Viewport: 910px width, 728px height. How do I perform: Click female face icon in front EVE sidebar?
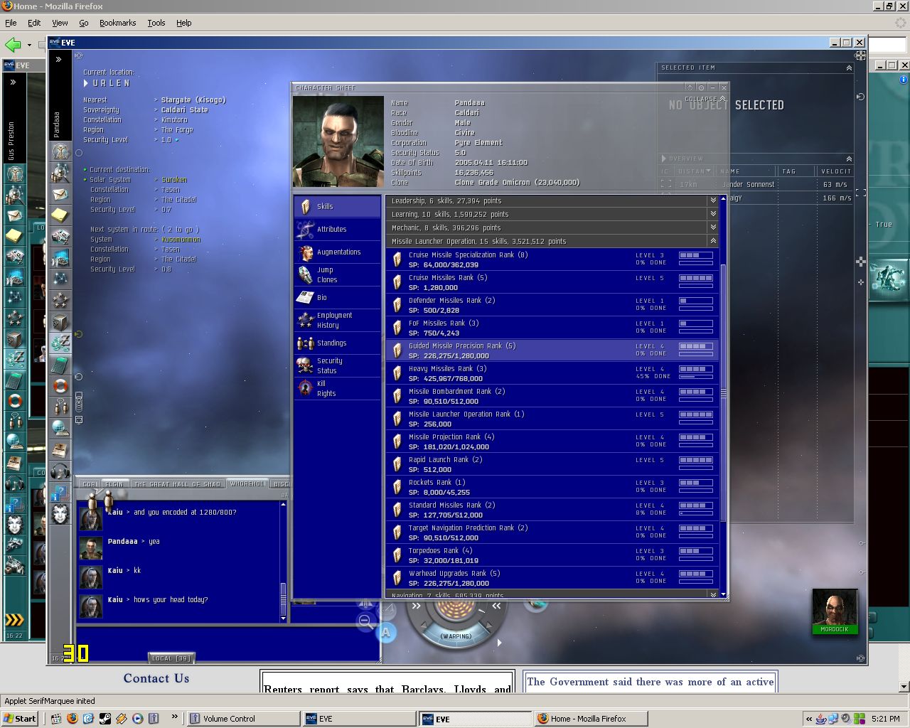tap(60, 513)
